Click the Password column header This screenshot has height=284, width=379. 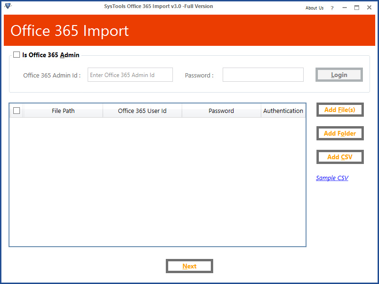point(221,110)
